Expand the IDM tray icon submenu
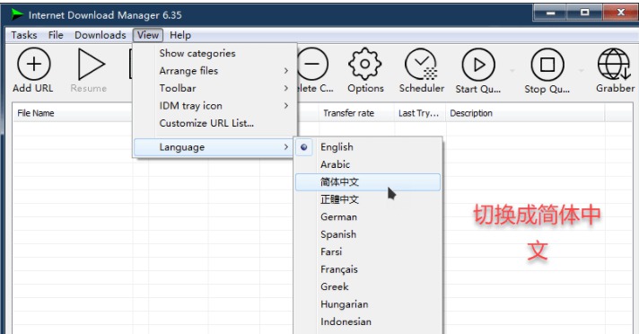 pyautogui.click(x=215, y=106)
